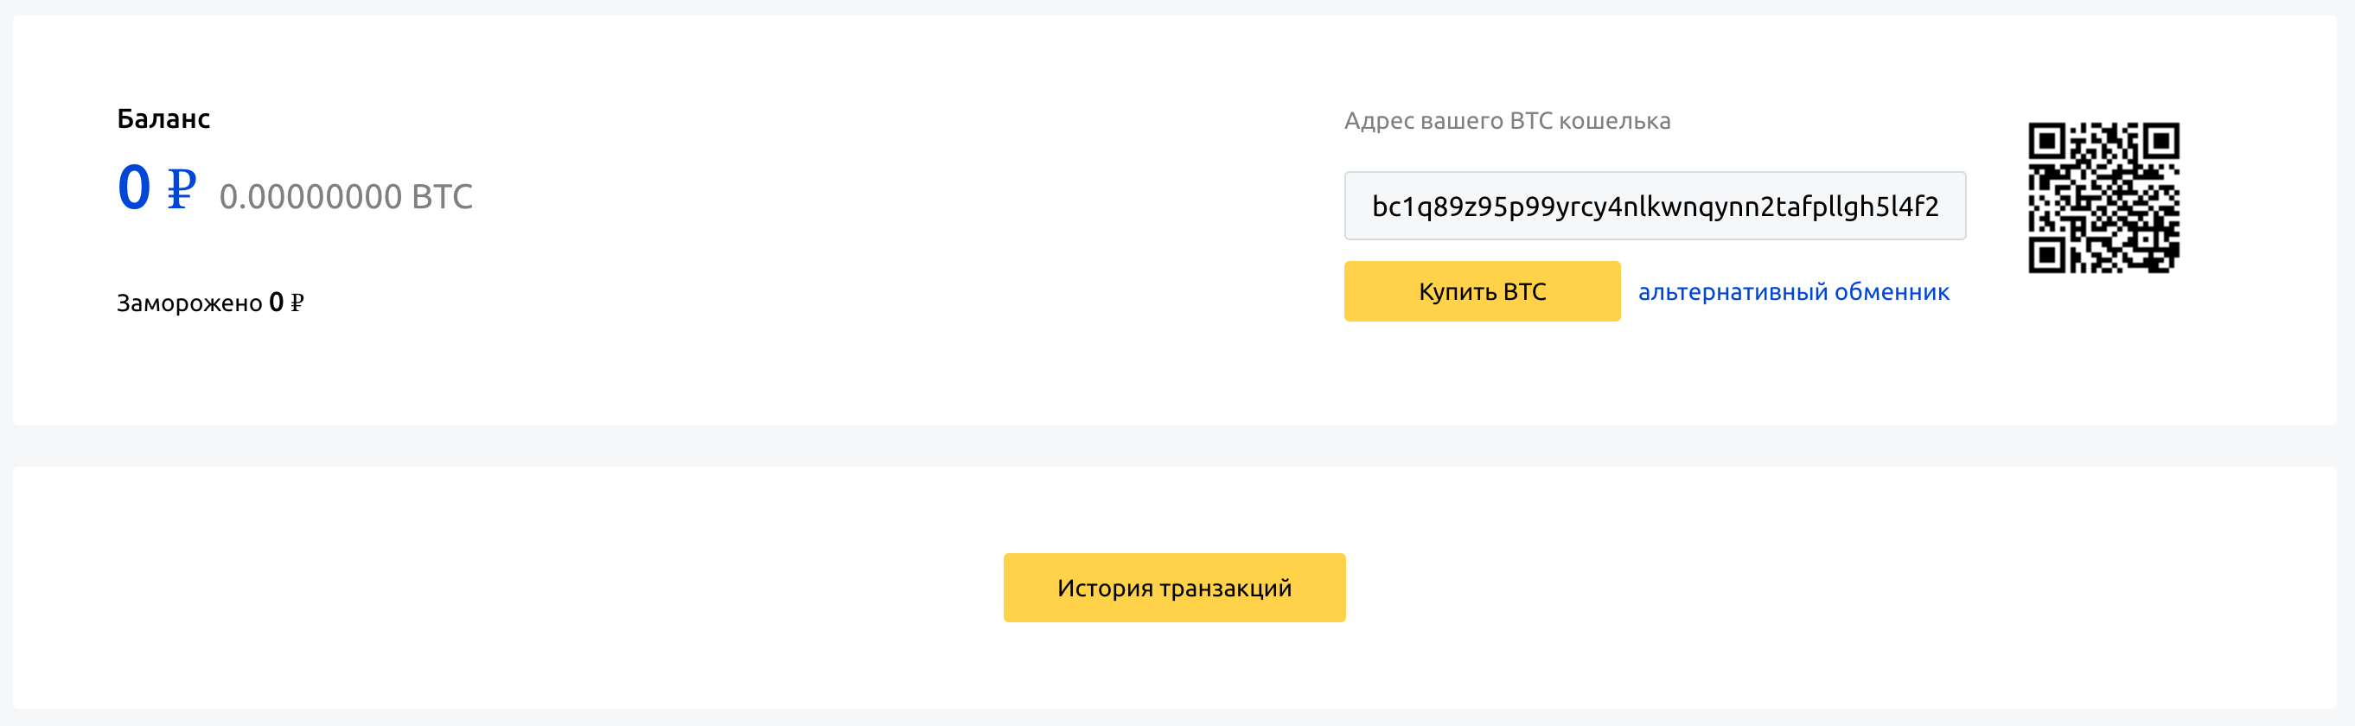Click the ruble symbol next to balance

[180, 189]
